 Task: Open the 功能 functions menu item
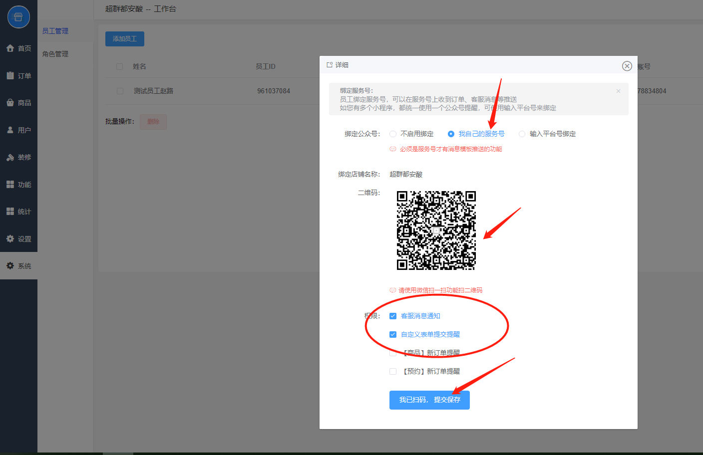(18, 185)
